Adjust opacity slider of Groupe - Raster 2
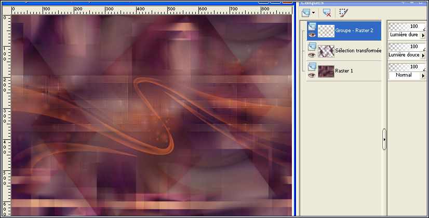 pos(407,26)
